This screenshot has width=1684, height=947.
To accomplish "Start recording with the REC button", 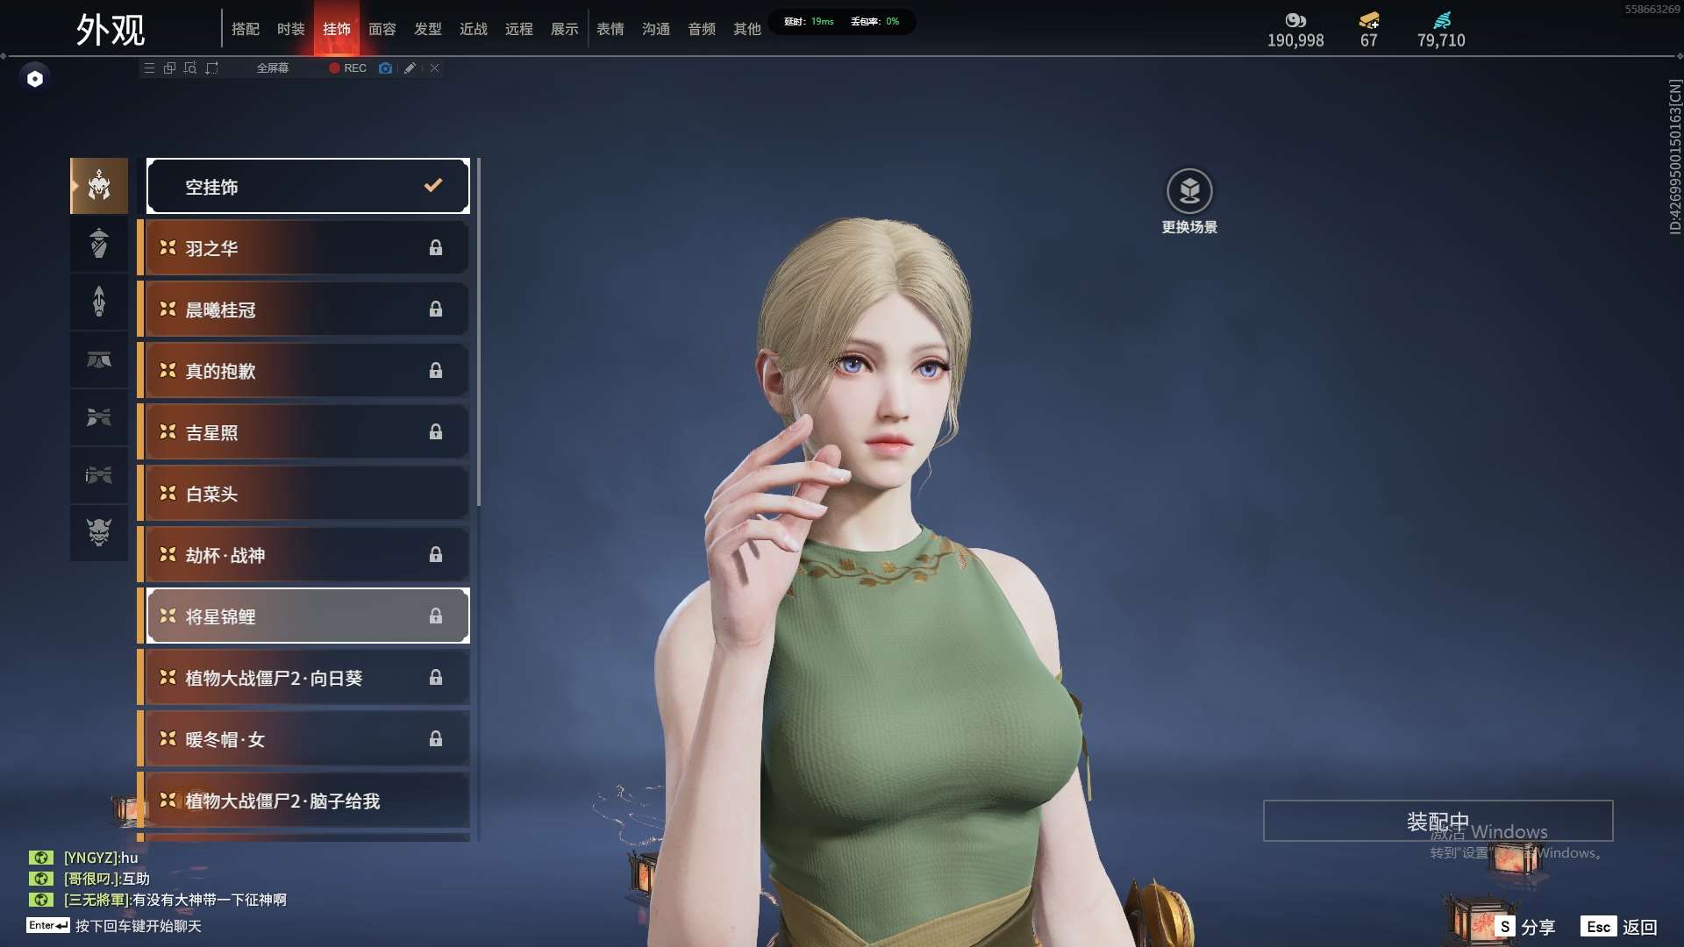I will click(x=347, y=68).
